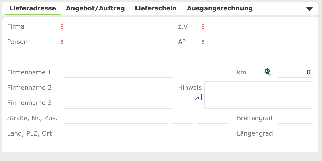Viewport: 322px width, 161px height.
Task: Click the red selector dots beside Person
Action: [x=62, y=42]
